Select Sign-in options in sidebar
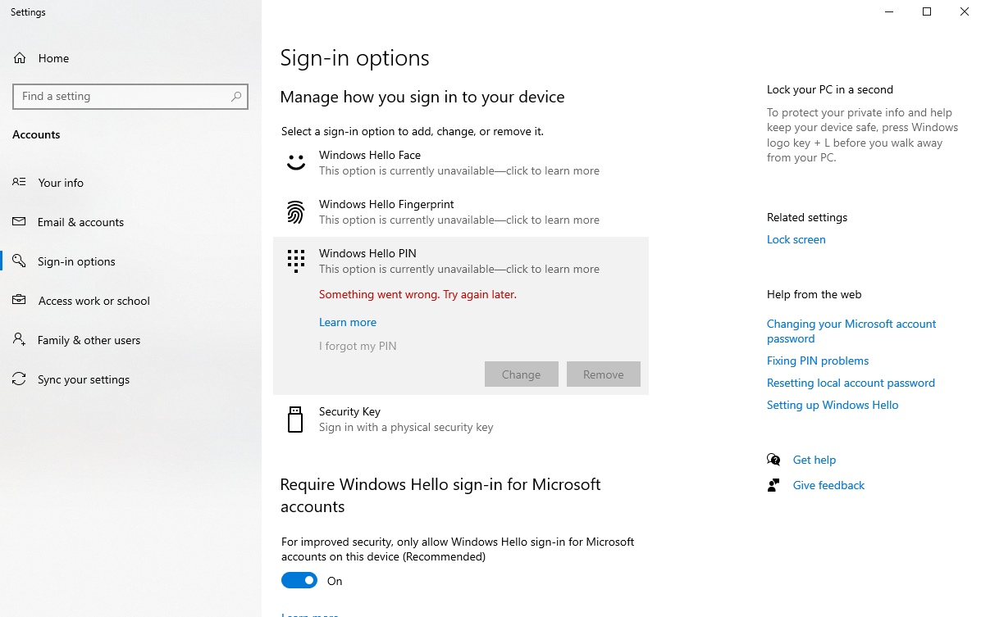981x617 pixels. (x=130, y=261)
